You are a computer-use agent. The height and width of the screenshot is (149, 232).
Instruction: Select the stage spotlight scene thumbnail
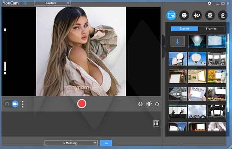[x=197, y=41]
